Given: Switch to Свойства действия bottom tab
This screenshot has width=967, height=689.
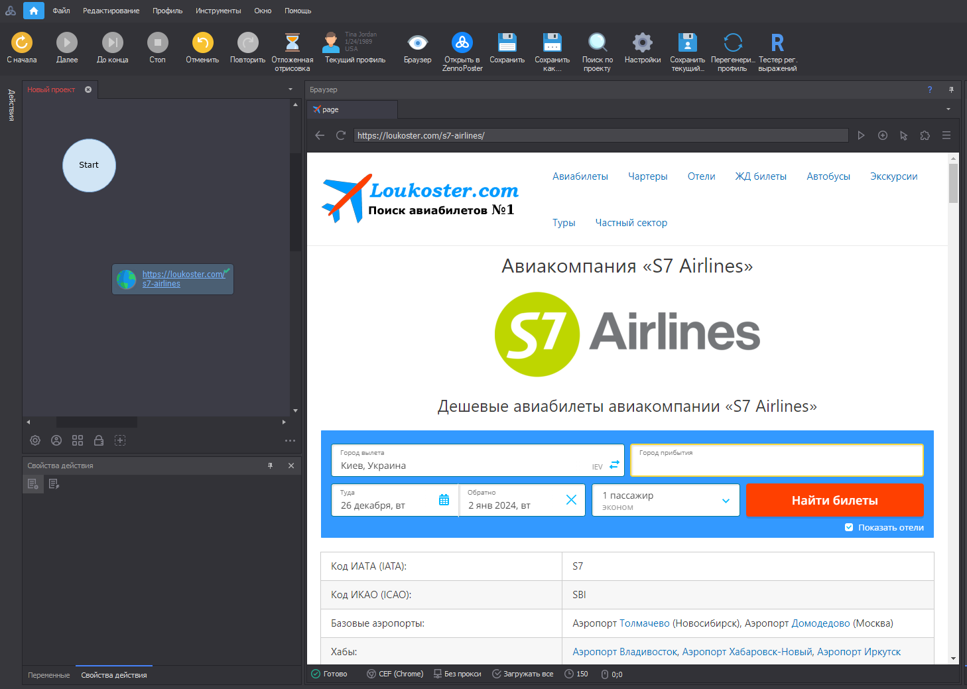Looking at the screenshot, I should pyautogui.click(x=114, y=675).
